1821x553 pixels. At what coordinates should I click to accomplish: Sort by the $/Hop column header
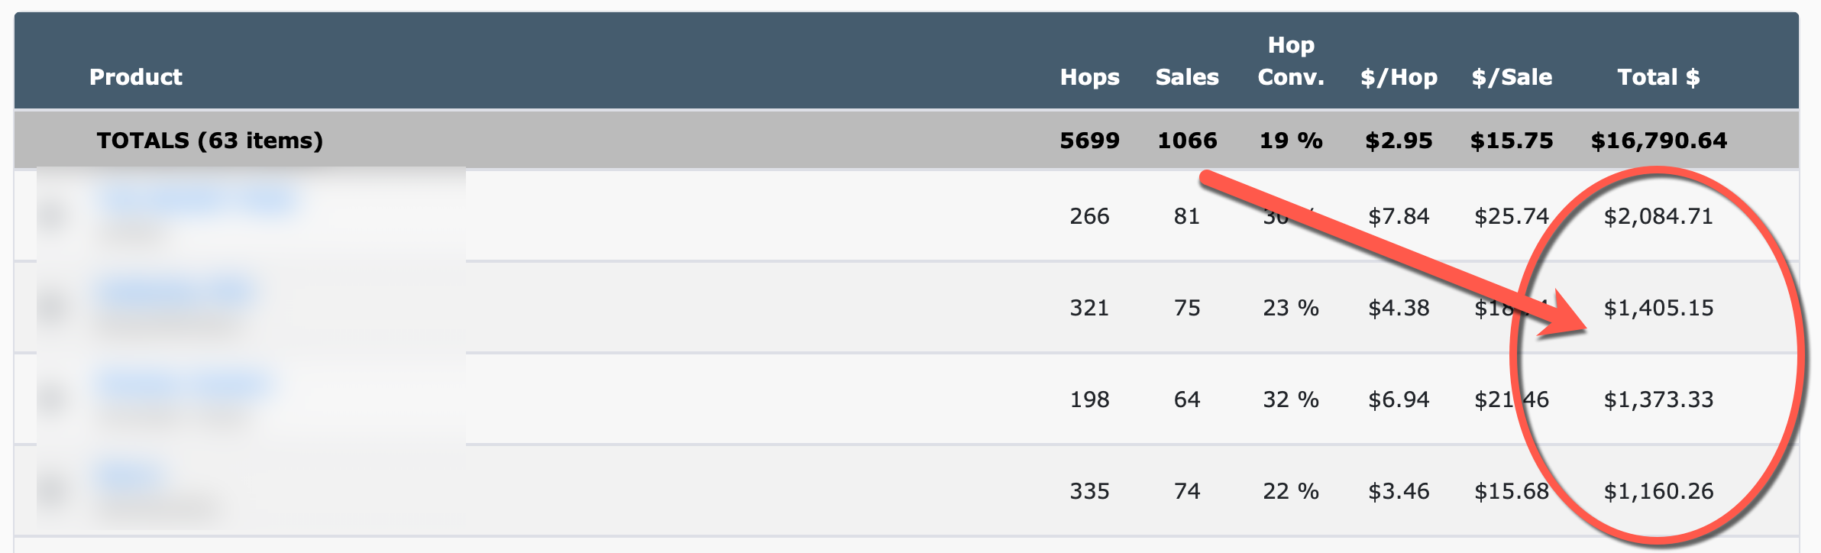(1399, 77)
